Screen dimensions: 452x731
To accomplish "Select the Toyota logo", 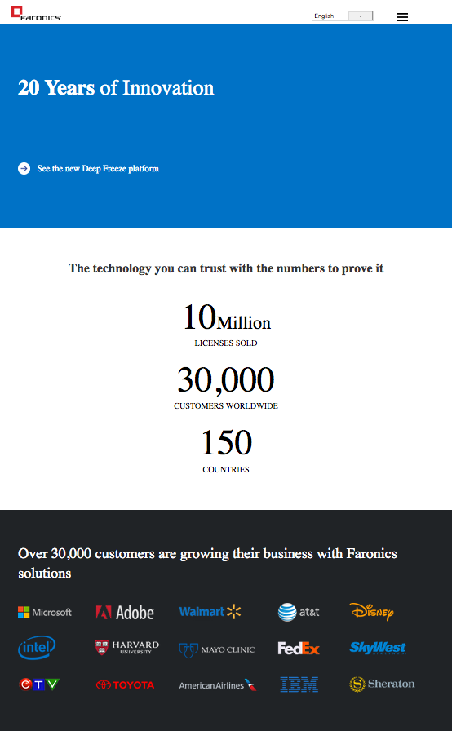I will tap(126, 684).
